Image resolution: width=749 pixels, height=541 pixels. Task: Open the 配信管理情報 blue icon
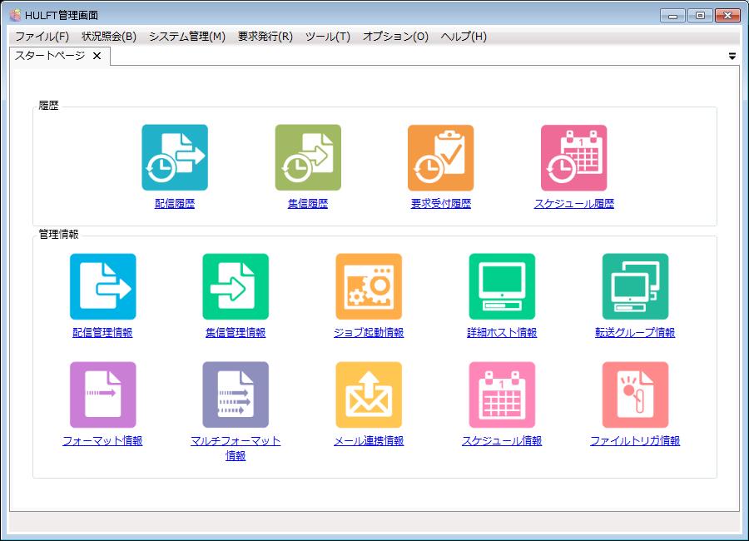(102, 286)
